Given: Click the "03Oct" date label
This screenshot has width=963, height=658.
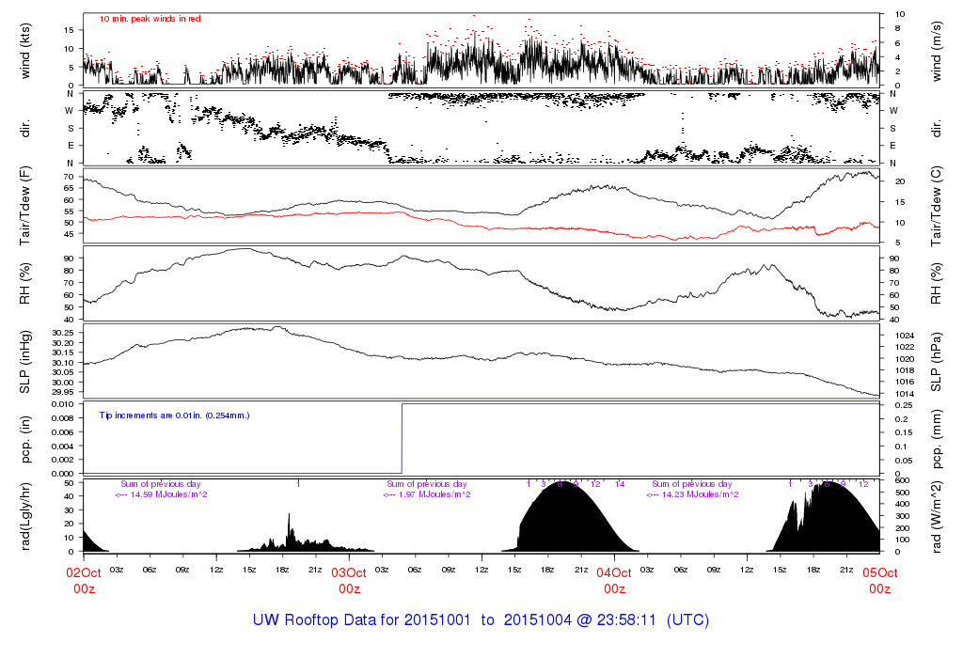Looking at the screenshot, I should pos(349,572).
